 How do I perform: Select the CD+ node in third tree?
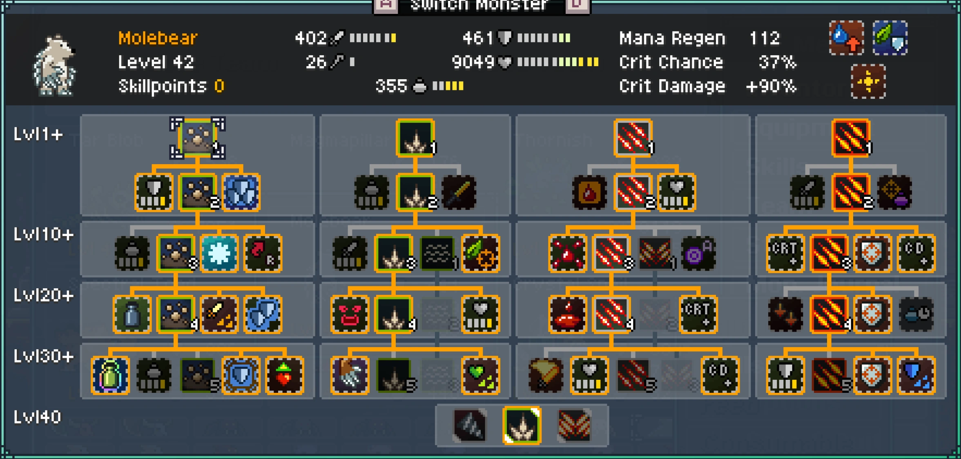(x=720, y=376)
